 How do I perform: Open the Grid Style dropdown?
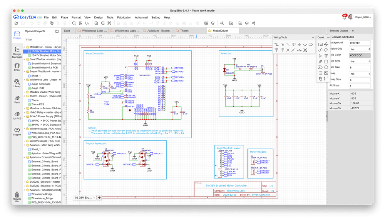pos(360,61)
